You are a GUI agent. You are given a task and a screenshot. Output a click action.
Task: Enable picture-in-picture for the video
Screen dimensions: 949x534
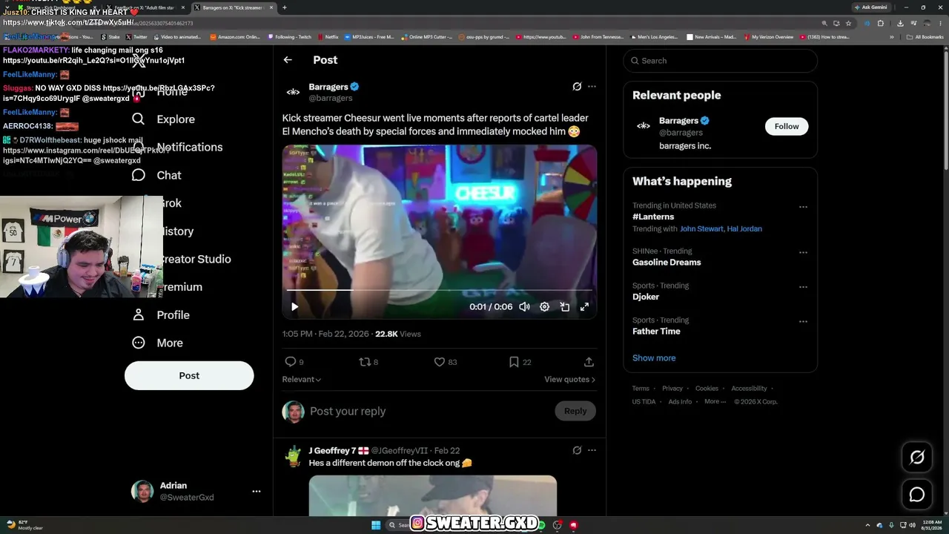coord(564,307)
